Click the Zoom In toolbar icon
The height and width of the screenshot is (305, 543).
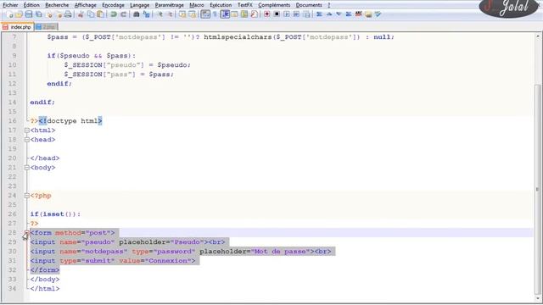click(x=160, y=14)
